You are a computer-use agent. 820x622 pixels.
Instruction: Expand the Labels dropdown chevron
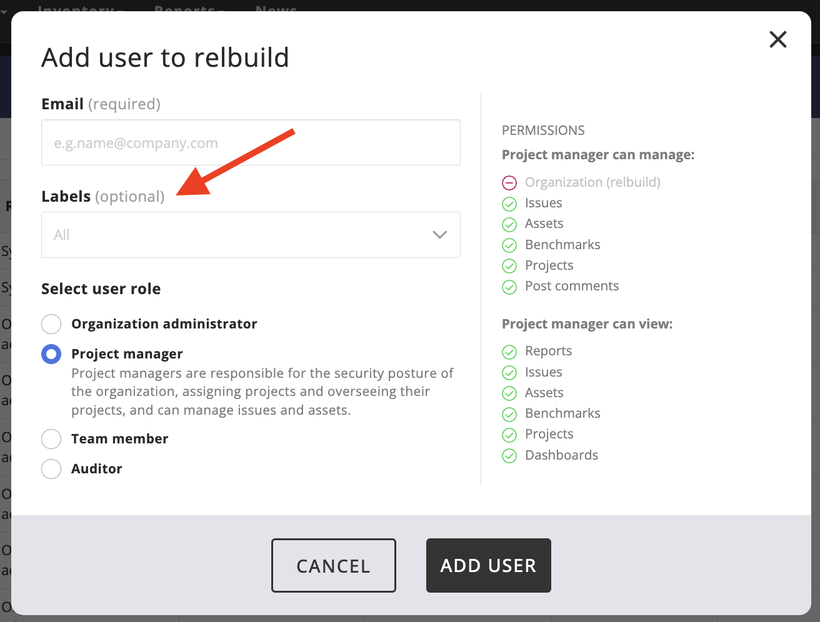[x=439, y=235]
